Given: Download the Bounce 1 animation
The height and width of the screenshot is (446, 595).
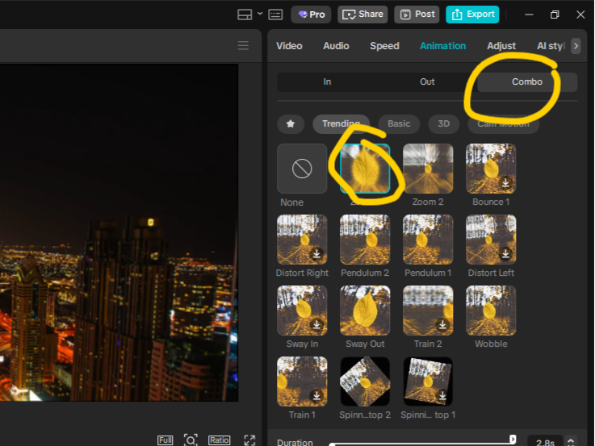Looking at the screenshot, I should click(x=505, y=183).
